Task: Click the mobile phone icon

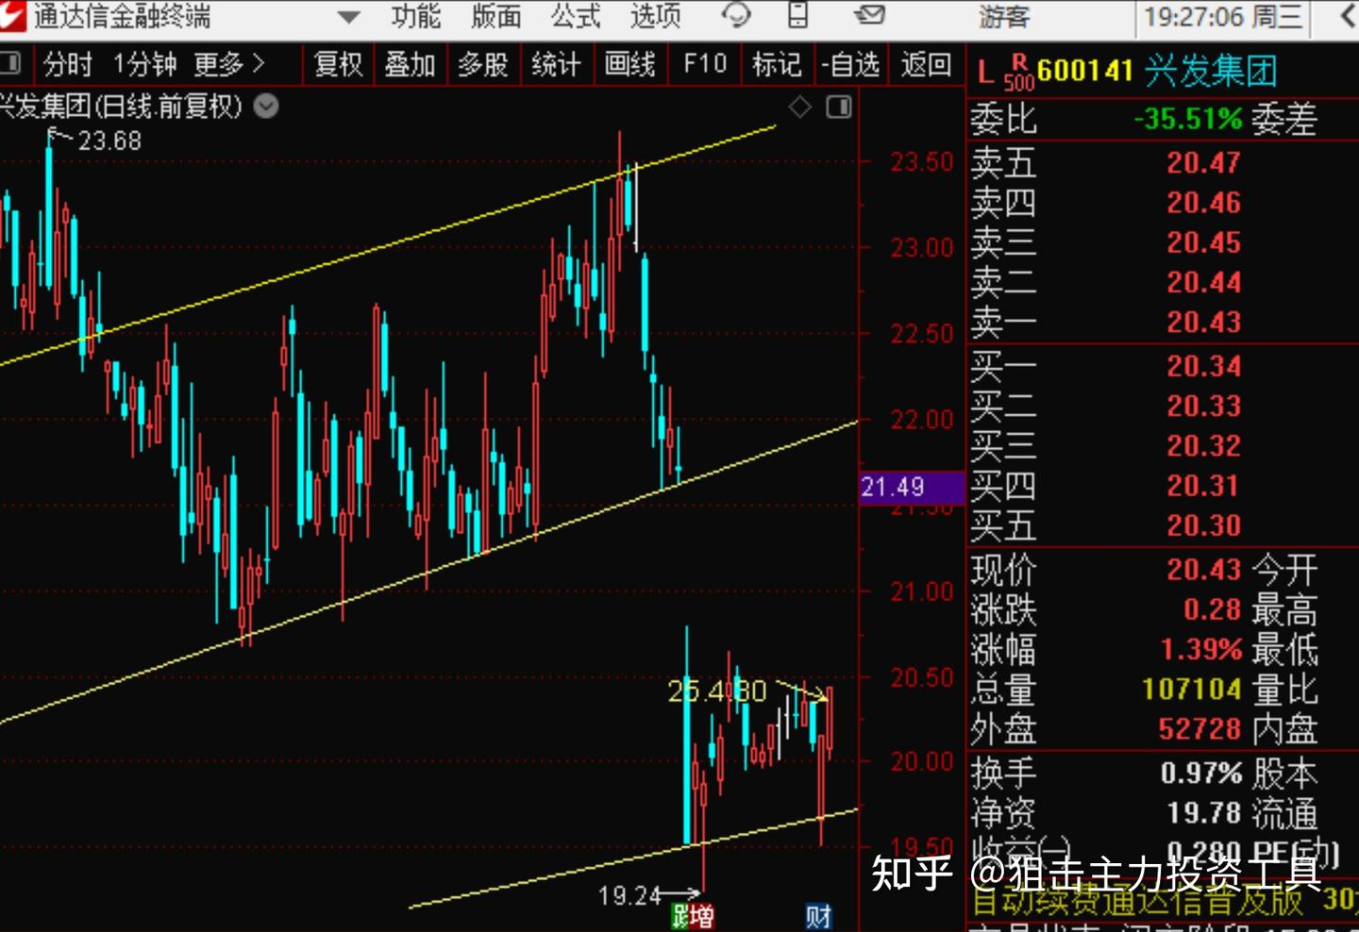Action: tap(797, 15)
